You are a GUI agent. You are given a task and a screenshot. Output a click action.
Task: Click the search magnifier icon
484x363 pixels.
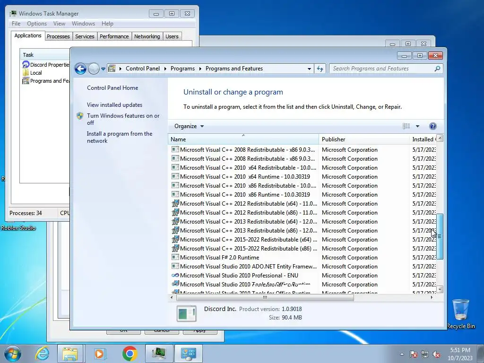click(x=437, y=69)
